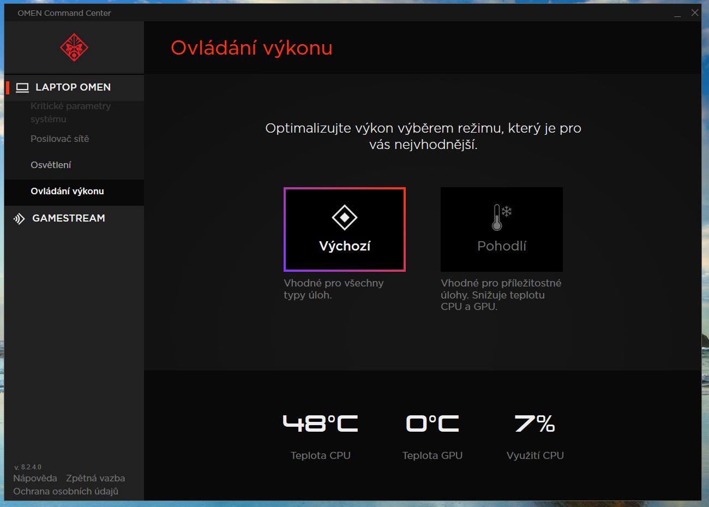
Task: Click the diamond icon in Výchozí tile
Action: [345, 218]
